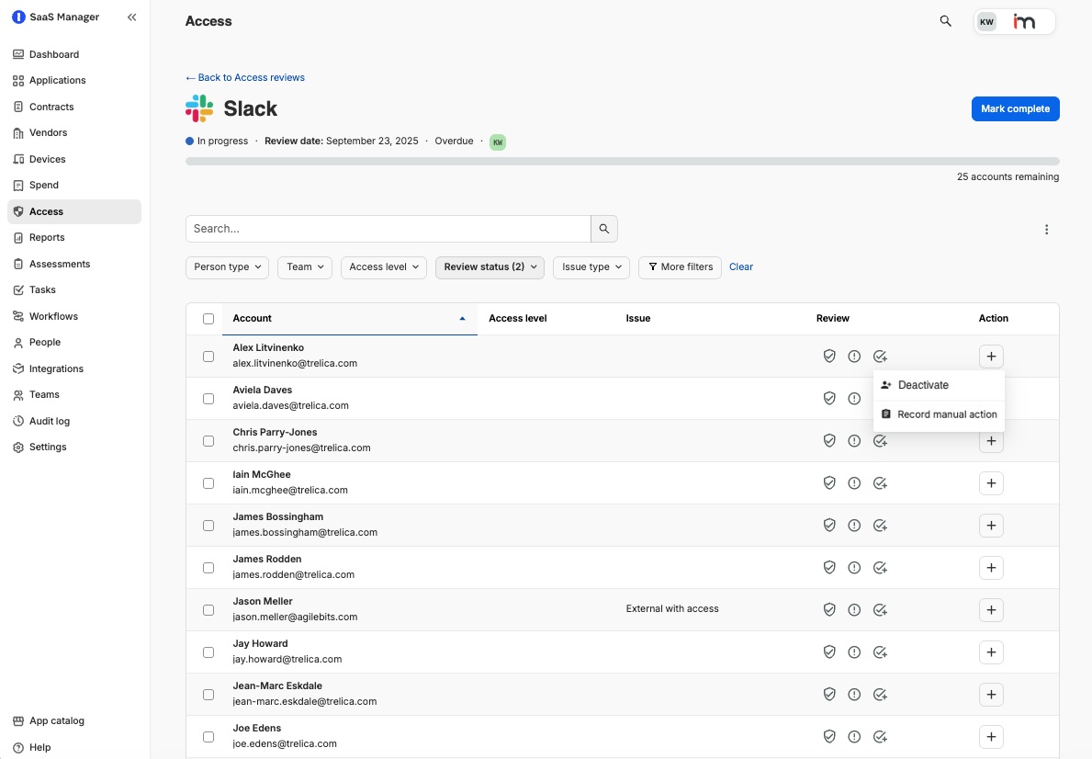The width and height of the screenshot is (1092, 759).
Task: Expand the Review status filter
Action: pos(490,266)
